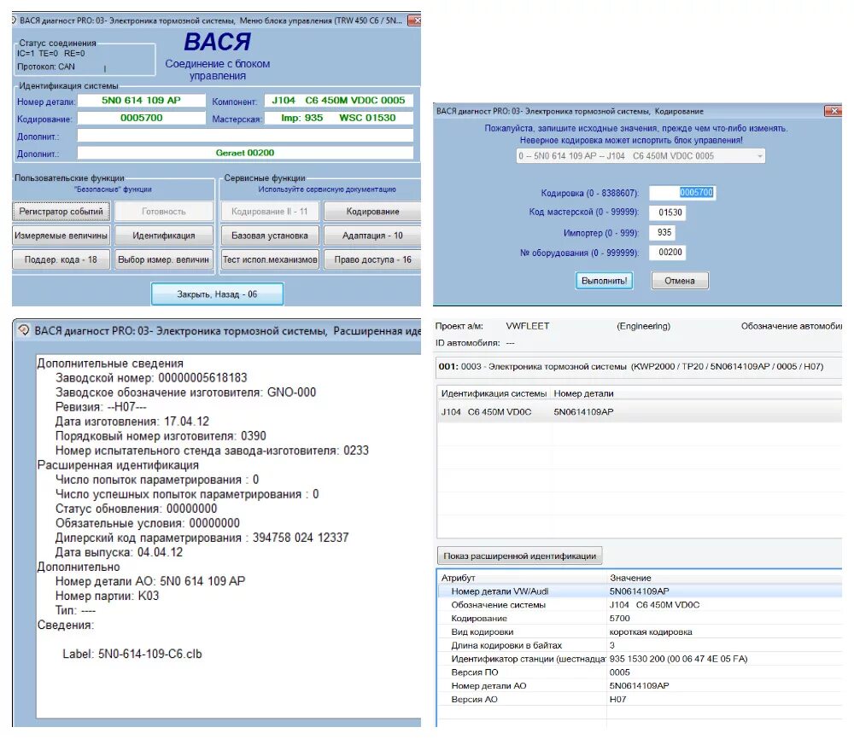Select the Кодирование 5700 attribute row
854x739 pixels.
[640, 618]
